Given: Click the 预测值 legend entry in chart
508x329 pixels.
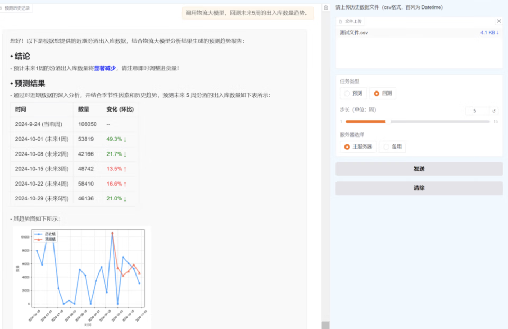Looking at the screenshot, I should [x=45, y=239].
